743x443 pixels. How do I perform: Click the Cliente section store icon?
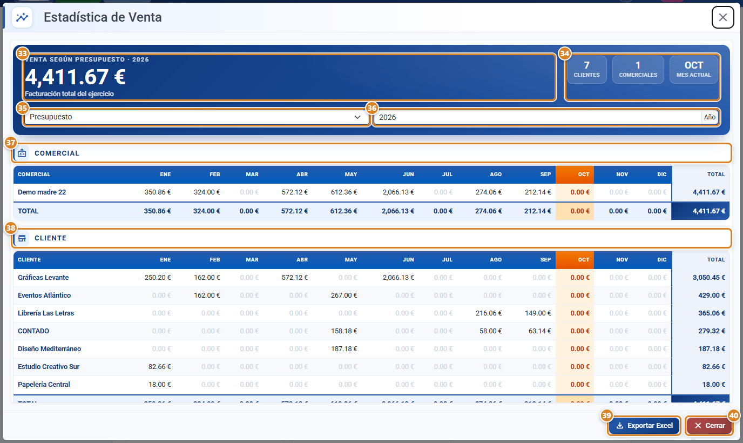tap(22, 238)
